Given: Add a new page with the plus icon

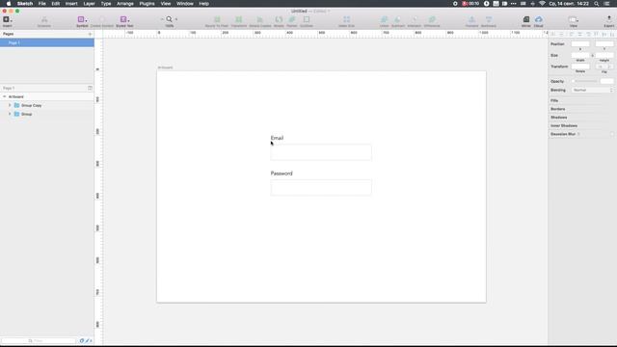Looking at the screenshot, I should [90, 35].
